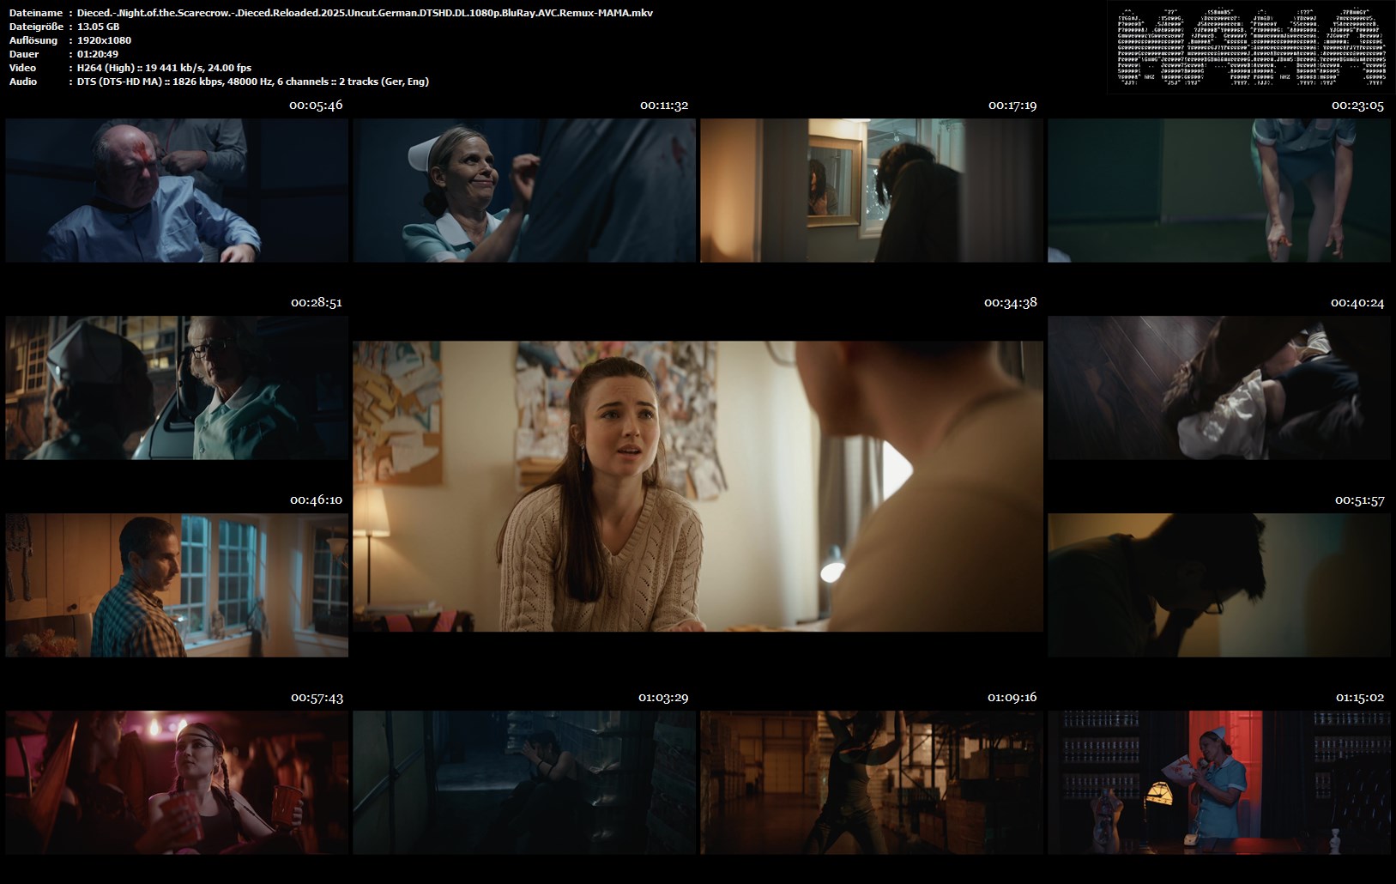Select the "01:03:29" timestamp text

tap(663, 698)
